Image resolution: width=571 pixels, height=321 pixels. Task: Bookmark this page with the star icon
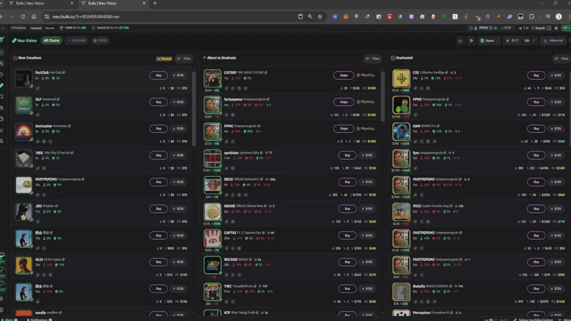coord(320,16)
